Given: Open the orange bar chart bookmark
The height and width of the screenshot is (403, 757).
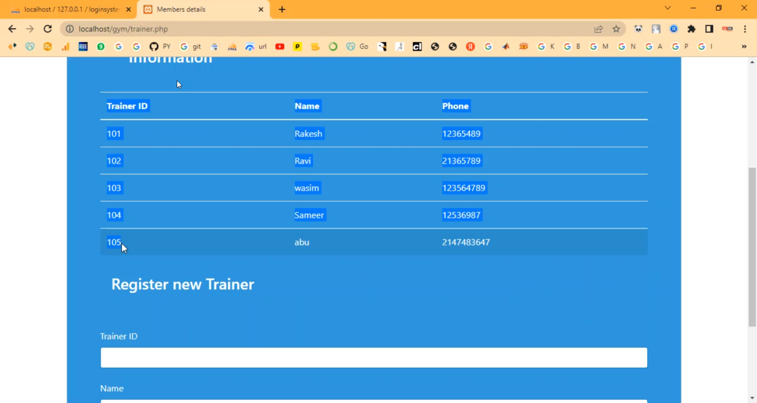Looking at the screenshot, I should (66, 46).
